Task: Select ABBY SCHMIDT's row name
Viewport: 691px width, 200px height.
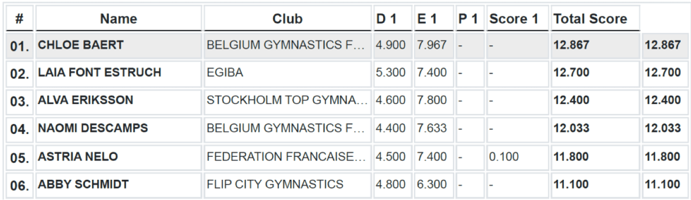Action: tap(83, 185)
